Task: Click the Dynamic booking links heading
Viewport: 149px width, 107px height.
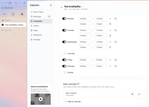Action: click(39, 87)
